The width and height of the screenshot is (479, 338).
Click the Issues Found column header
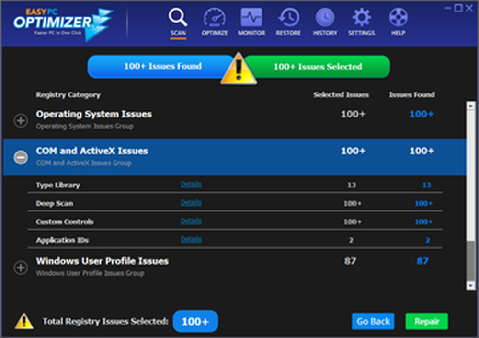click(x=412, y=95)
